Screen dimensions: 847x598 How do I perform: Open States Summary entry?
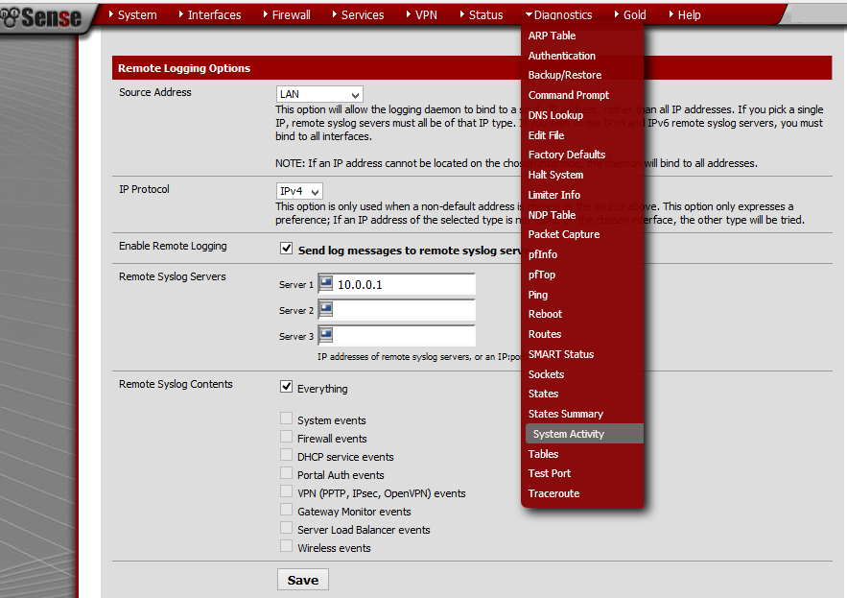566,414
